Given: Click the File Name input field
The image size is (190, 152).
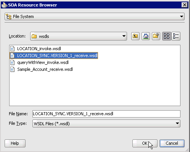Looking at the screenshot, I should [106, 114].
